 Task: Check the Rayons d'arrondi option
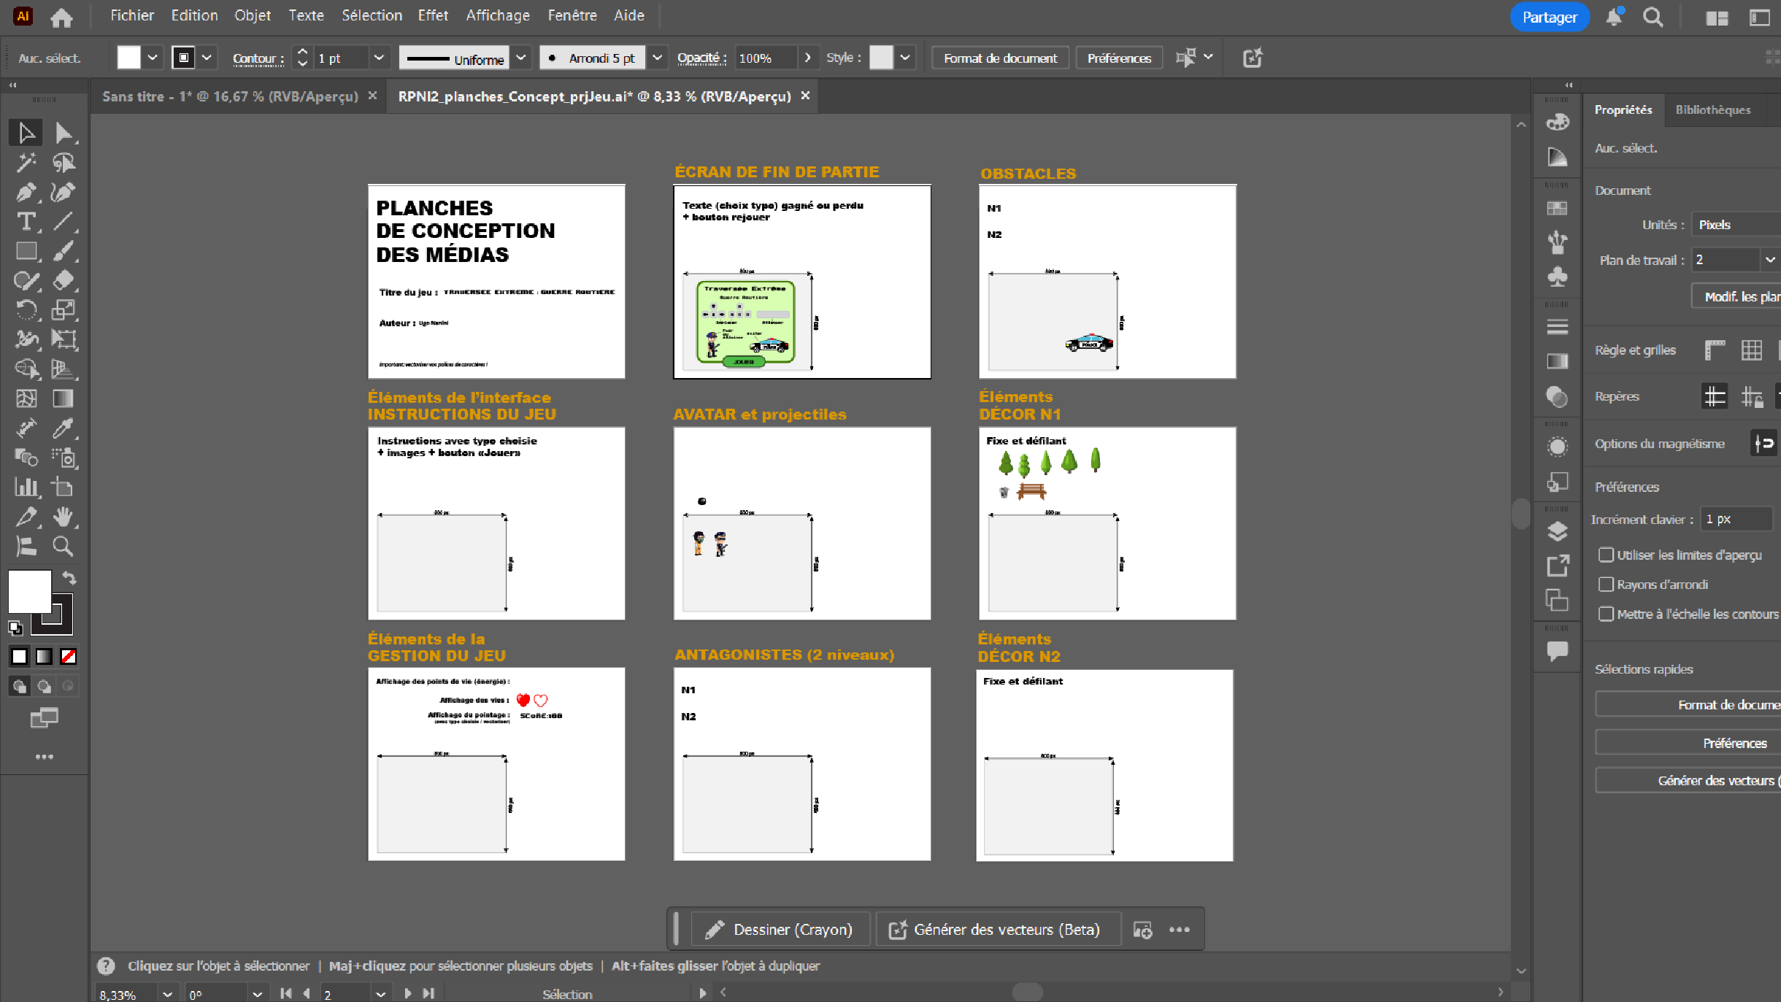tap(1606, 585)
